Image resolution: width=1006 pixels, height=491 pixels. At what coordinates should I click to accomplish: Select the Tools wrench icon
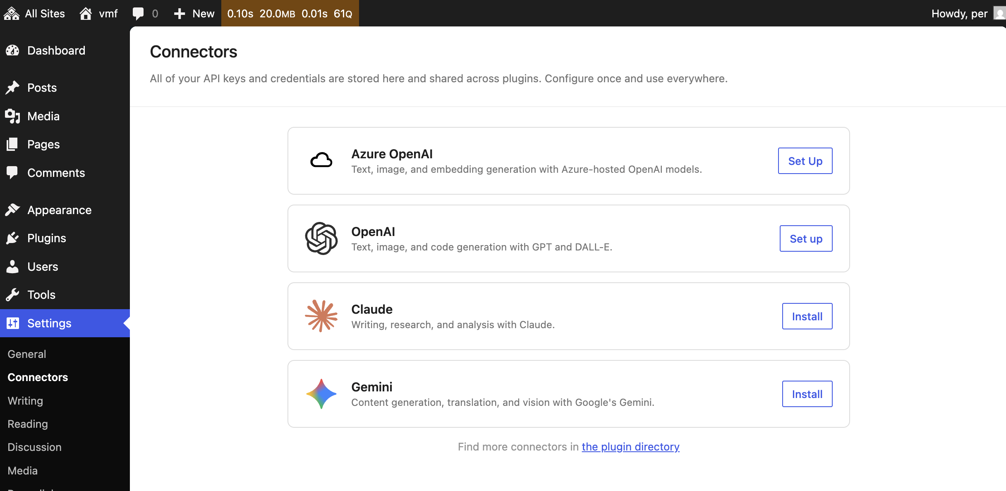coord(13,294)
